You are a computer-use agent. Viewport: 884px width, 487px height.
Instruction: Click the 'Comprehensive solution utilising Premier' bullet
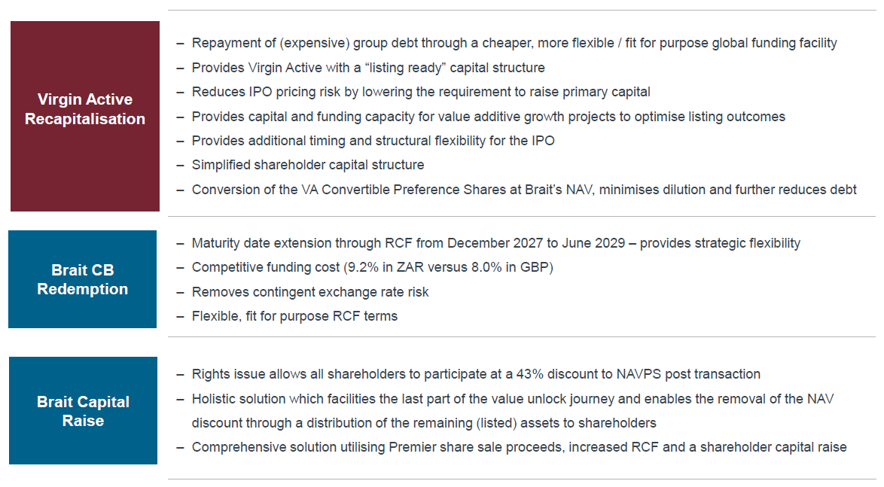pyautogui.click(x=520, y=448)
